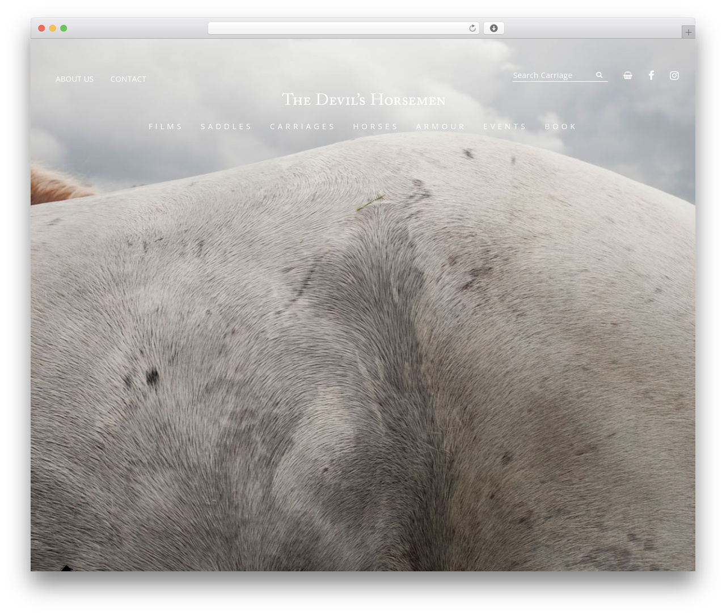Reload the page with refresh icon
Viewport: 726px width, 615px height.
point(472,28)
